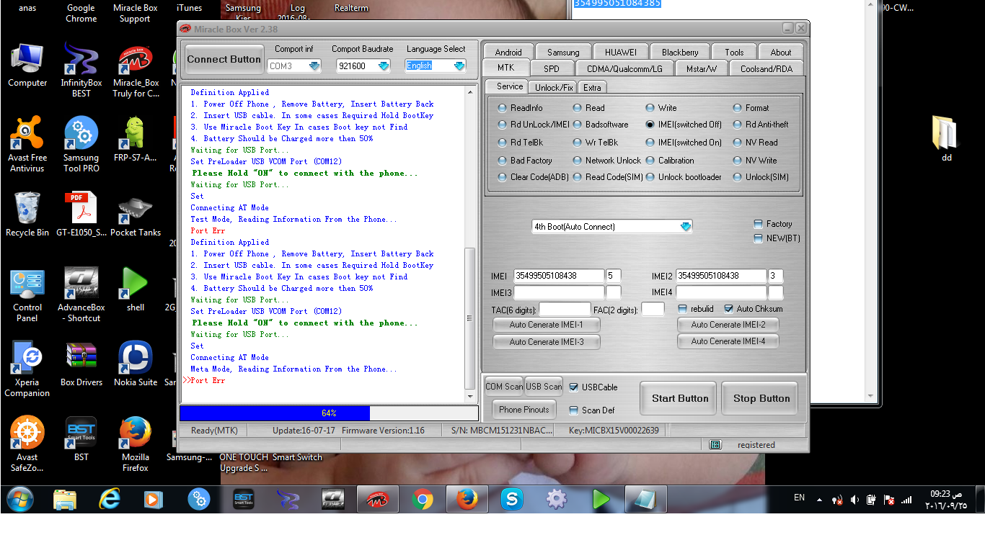Open Unlock/Fix sub-tab

point(554,87)
